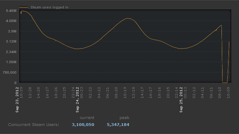Click the 12:28 time tick label
239x134 pixels.
point(30,93)
